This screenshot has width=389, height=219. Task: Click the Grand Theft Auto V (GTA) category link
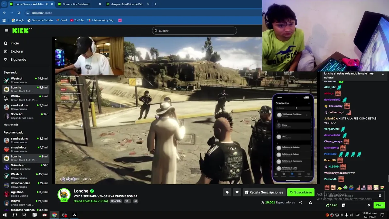(91, 201)
